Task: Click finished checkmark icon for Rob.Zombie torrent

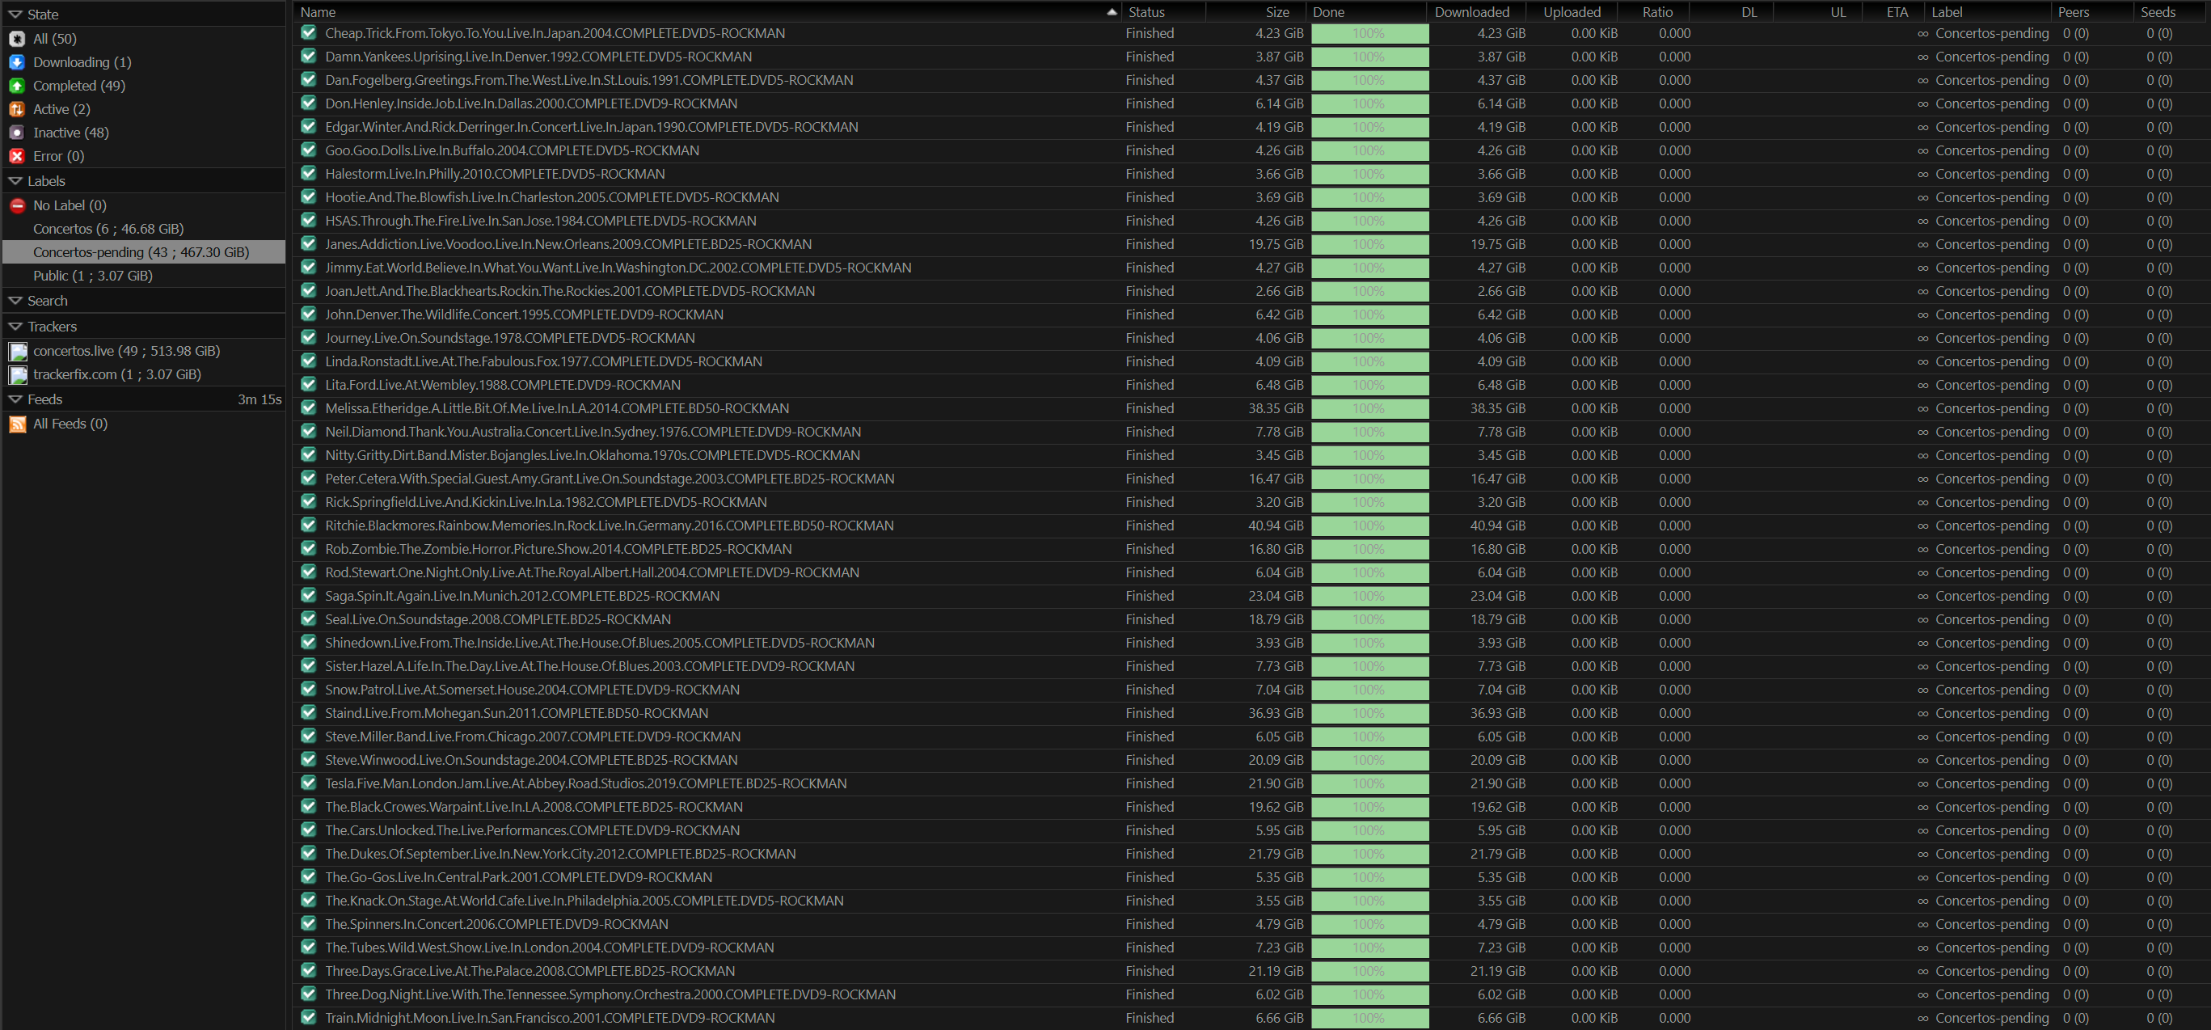Action: point(308,548)
